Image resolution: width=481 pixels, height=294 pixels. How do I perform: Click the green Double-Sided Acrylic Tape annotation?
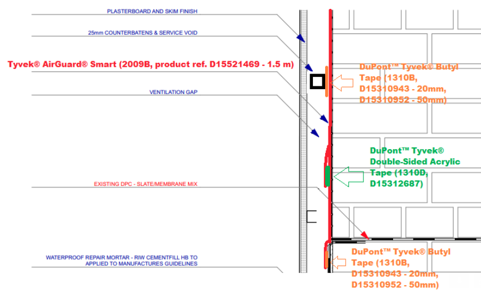[415, 167]
